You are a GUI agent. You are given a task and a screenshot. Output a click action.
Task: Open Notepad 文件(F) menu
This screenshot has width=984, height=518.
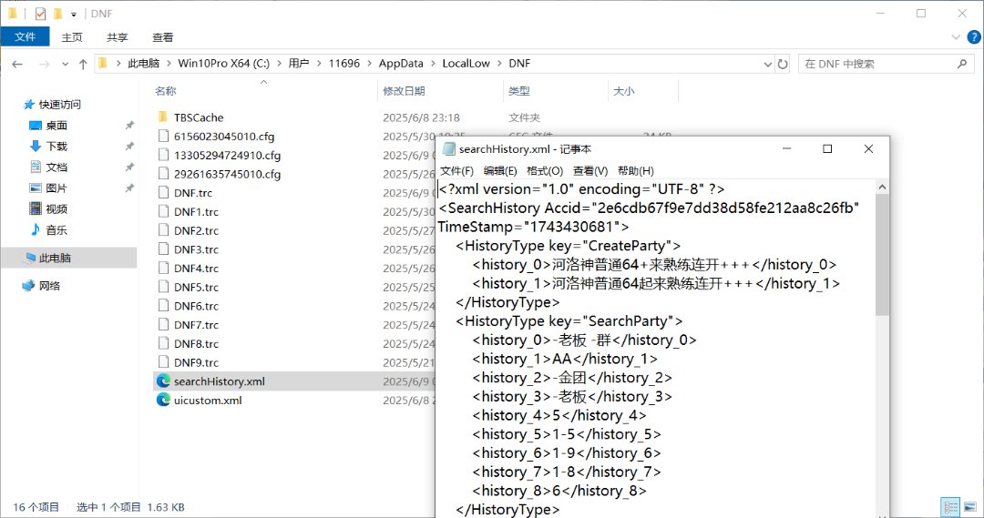point(456,170)
